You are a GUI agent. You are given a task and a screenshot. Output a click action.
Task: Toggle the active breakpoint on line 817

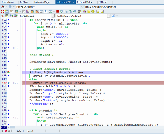(x=9, y=72)
